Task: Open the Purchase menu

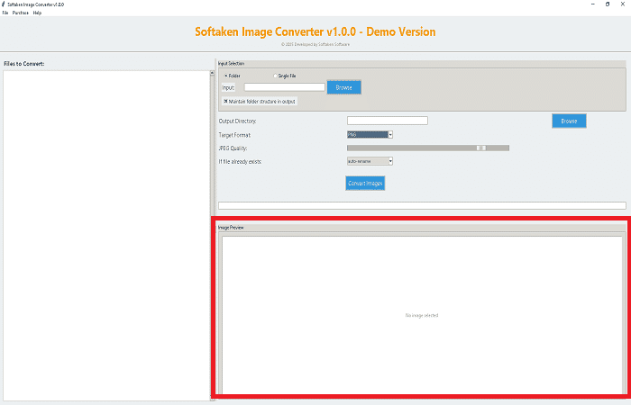Action: 21,13
